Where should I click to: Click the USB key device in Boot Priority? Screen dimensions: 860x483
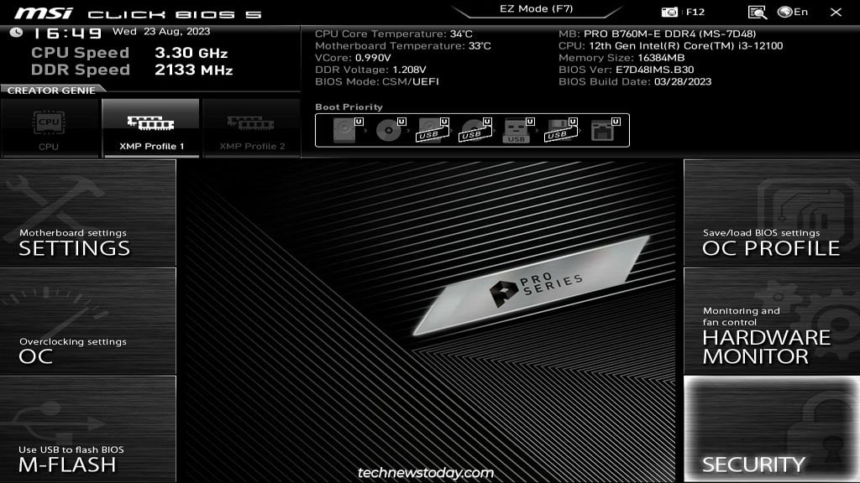tap(517, 131)
